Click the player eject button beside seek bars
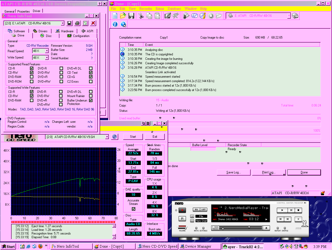The width and height of the screenshot is (332, 250). click(266, 228)
